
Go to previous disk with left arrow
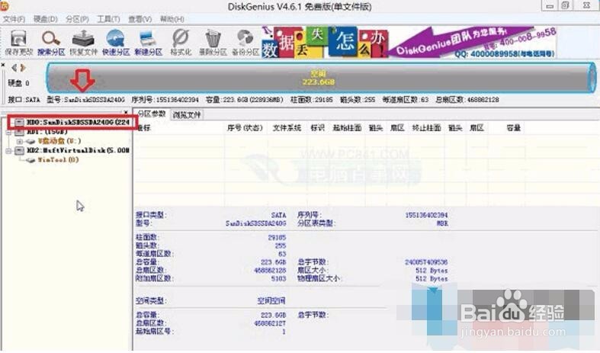click(14, 68)
